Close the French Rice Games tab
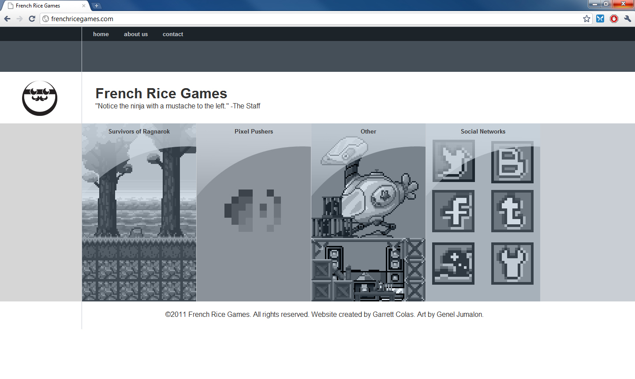635x379 pixels. pos(84,6)
